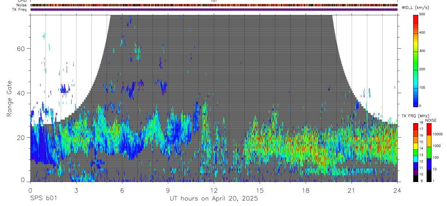Click the 'UT hours on April 20, 2025' axis title

coord(214,199)
